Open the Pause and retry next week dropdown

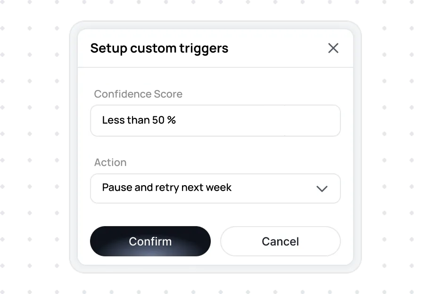[x=215, y=188]
